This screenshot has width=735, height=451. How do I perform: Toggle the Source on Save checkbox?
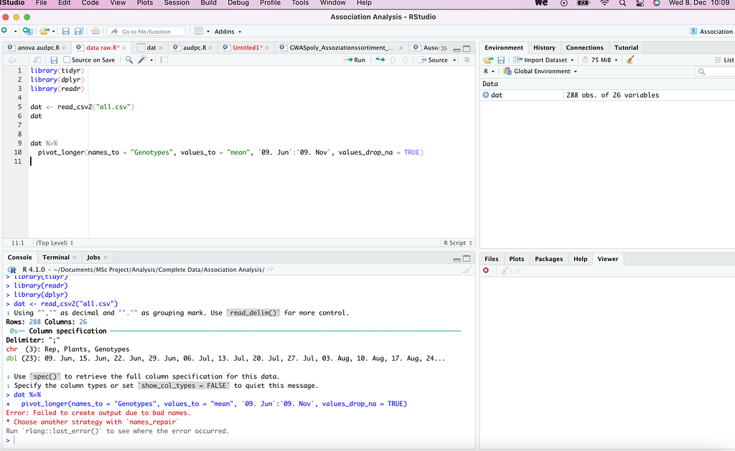pyautogui.click(x=67, y=60)
